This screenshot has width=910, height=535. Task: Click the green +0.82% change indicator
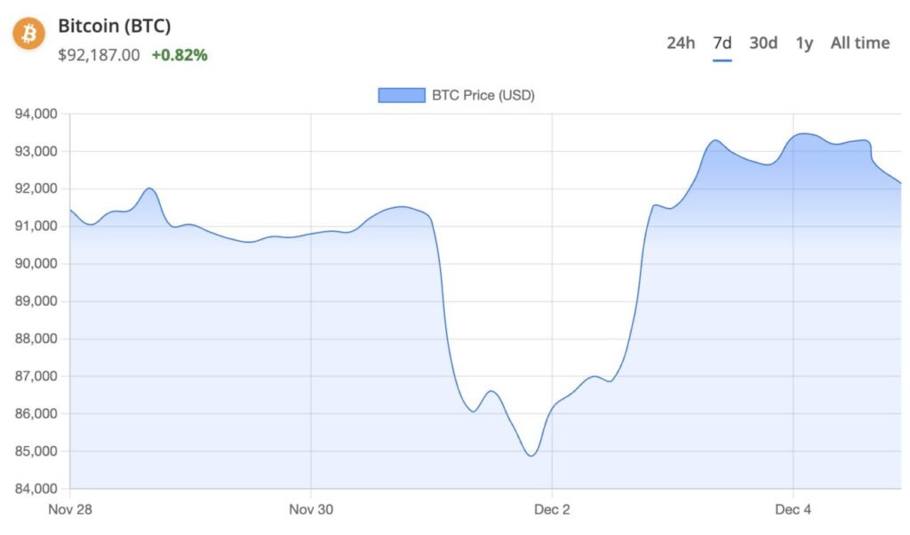[180, 54]
